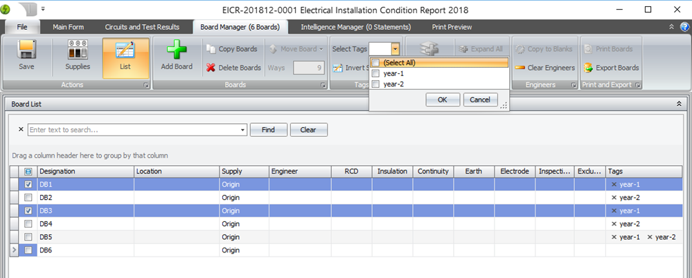The height and width of the screenshot is (278, 692).
Task: Open the Print Preview tab
Action: pyautogui.click(x=451, y=27)
